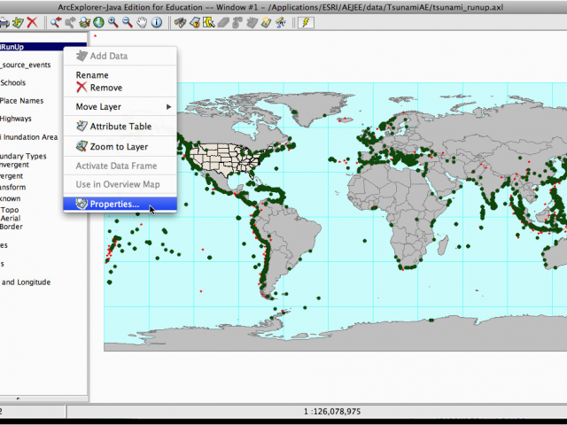Viewport: 567px width, 425px height.
Task: Select the Latitude and Longitude layer
Action: (x=26, y=282)
